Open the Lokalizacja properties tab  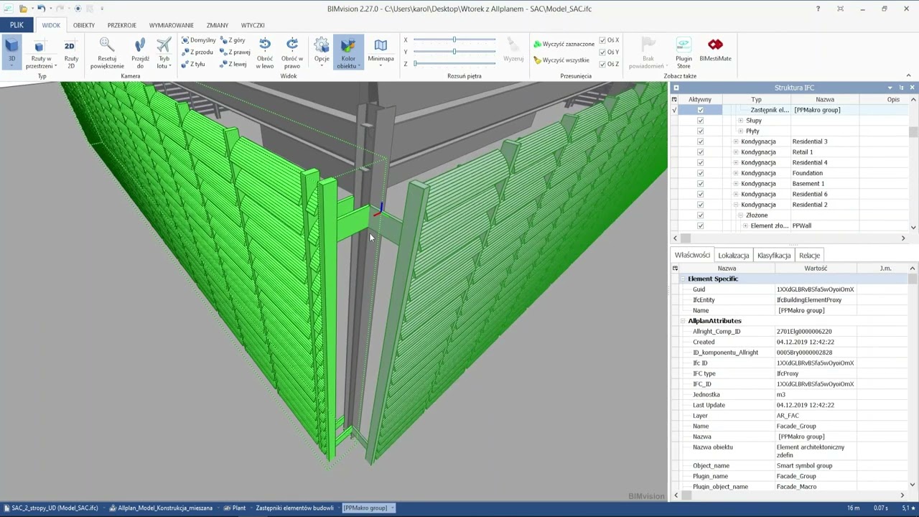(x=733, y=256)
